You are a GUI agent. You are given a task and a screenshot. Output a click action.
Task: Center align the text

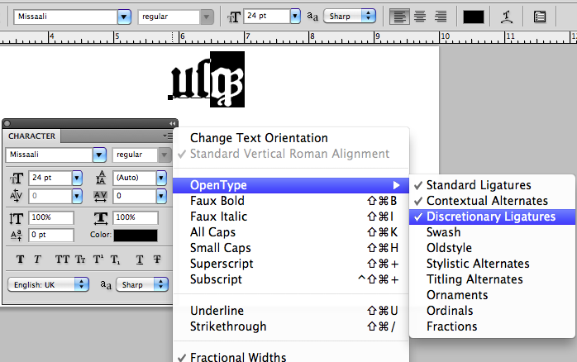(x=421, y=16)
